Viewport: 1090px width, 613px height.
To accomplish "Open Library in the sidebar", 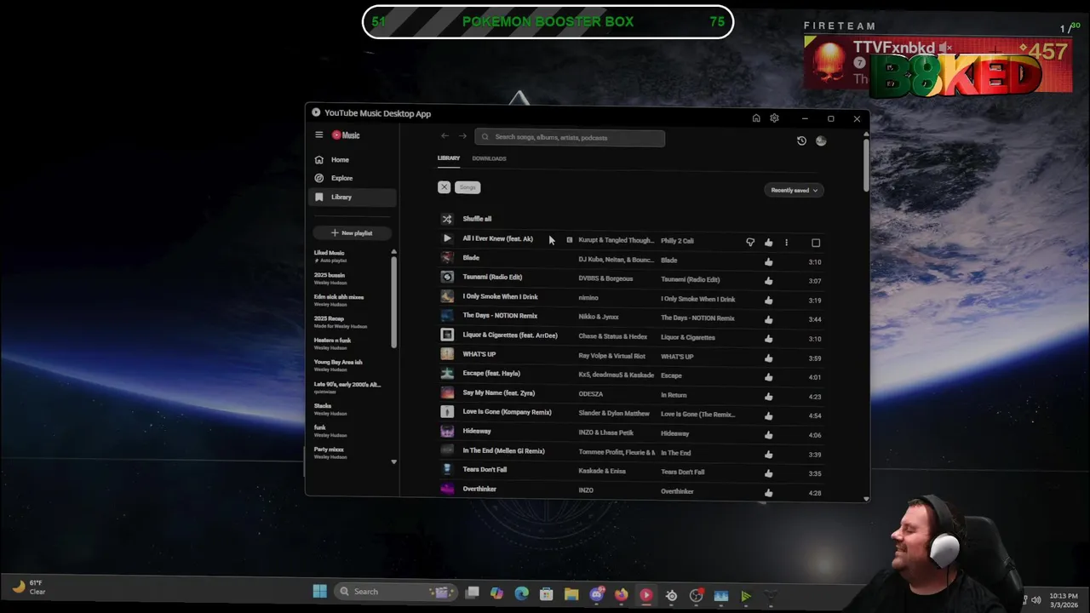I will click(x=353, y=197).
